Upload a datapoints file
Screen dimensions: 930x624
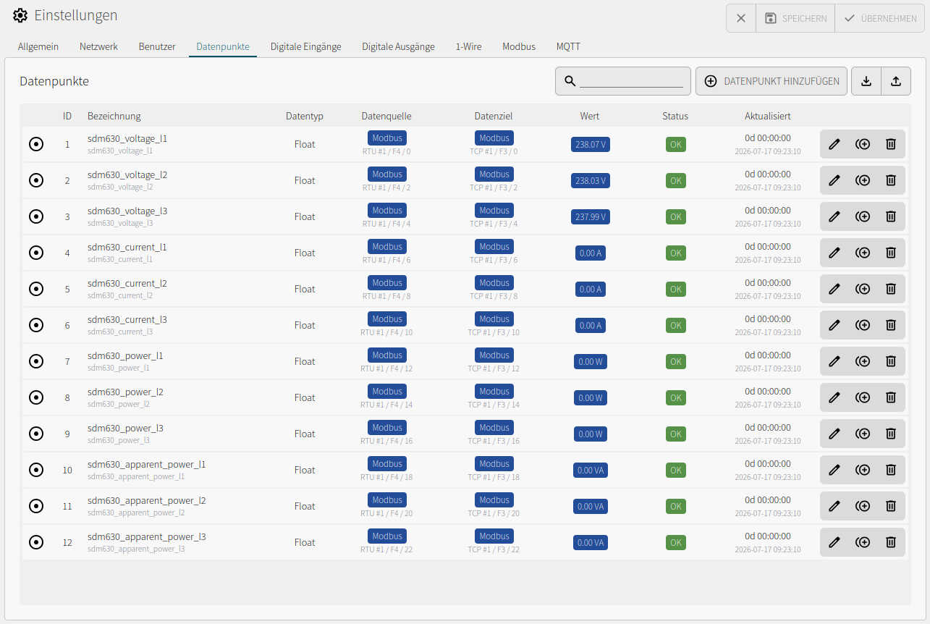pyautogui.click(x=896, y=81)
